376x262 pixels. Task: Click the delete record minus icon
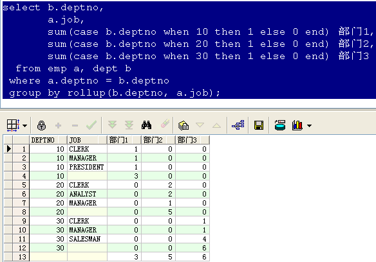pos(75,125)
